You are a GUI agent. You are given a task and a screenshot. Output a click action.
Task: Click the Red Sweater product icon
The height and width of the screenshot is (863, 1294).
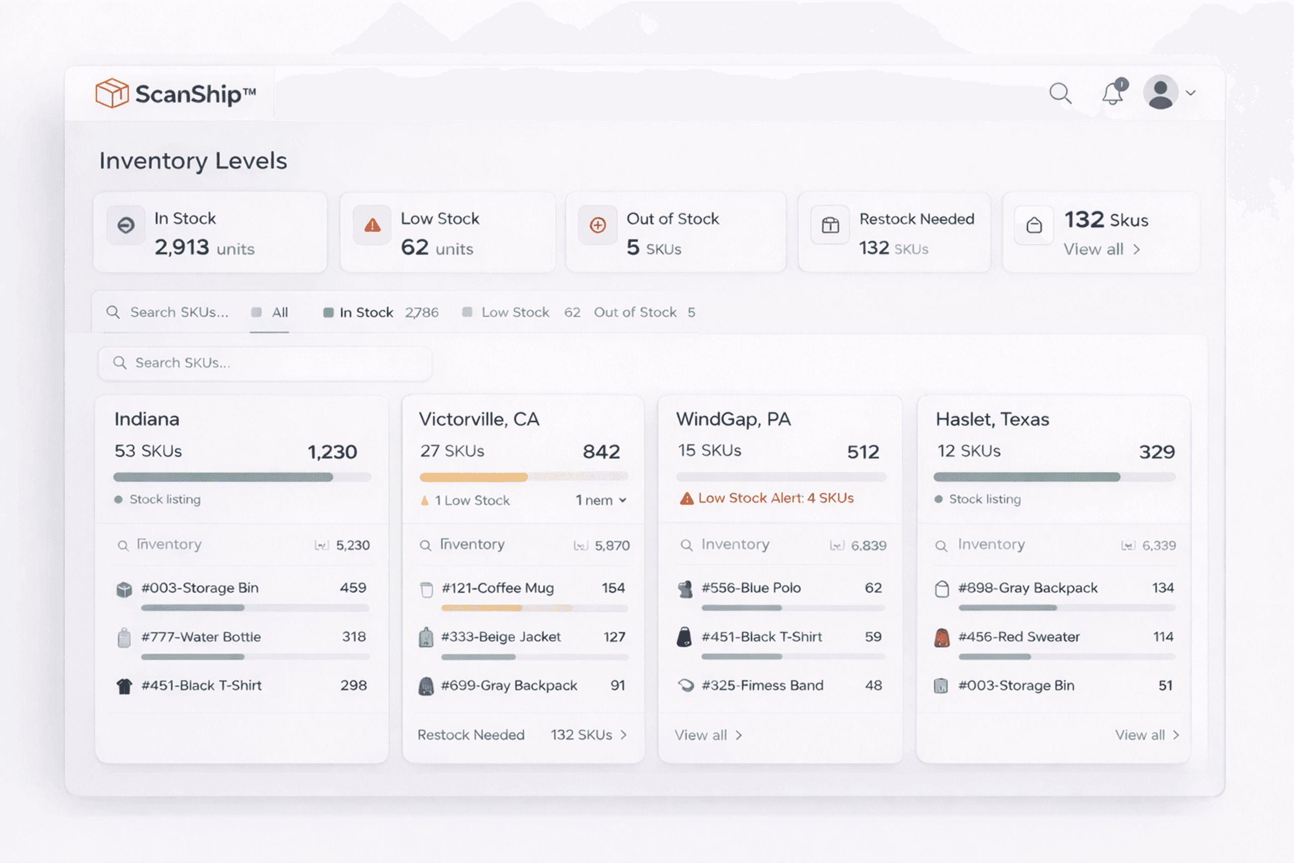tap(941, 637)
